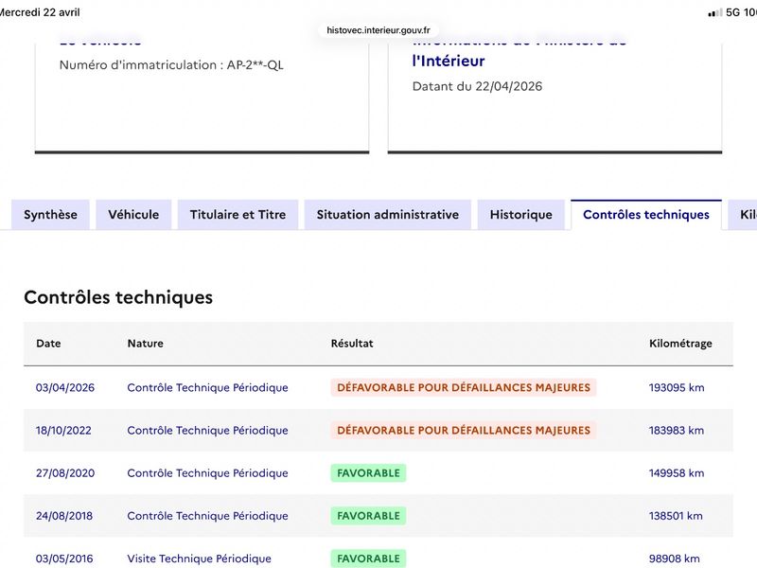Open the Titulaire et Titre tab
The image size is (757, 568).
coord(238,215)
